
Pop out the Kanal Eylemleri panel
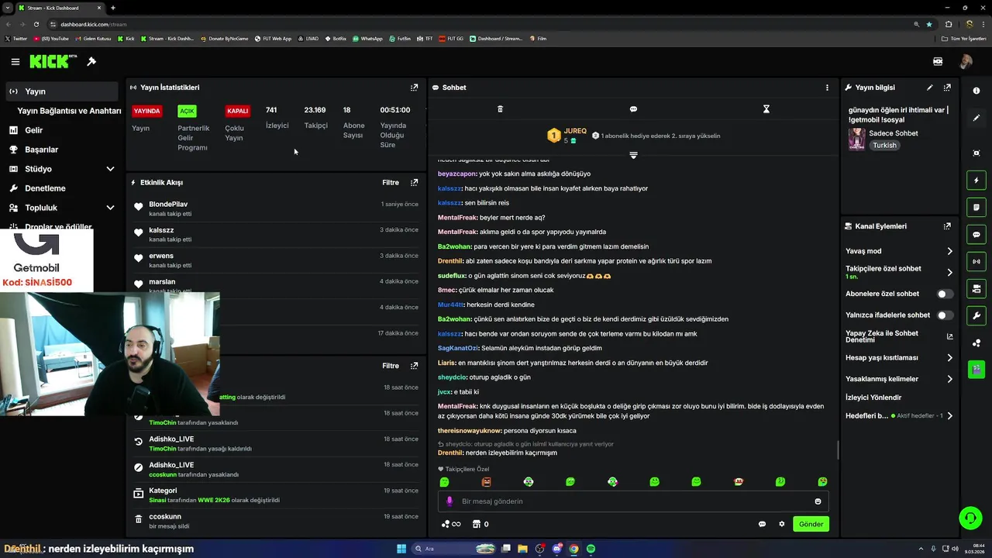click(947, 226)
